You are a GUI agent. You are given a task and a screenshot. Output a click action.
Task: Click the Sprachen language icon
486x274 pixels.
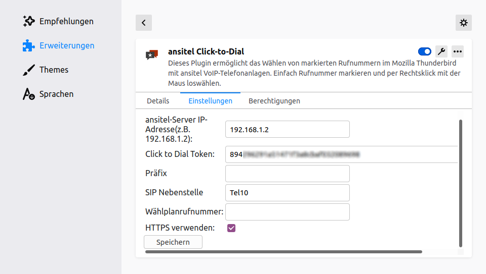click(29, 94)
